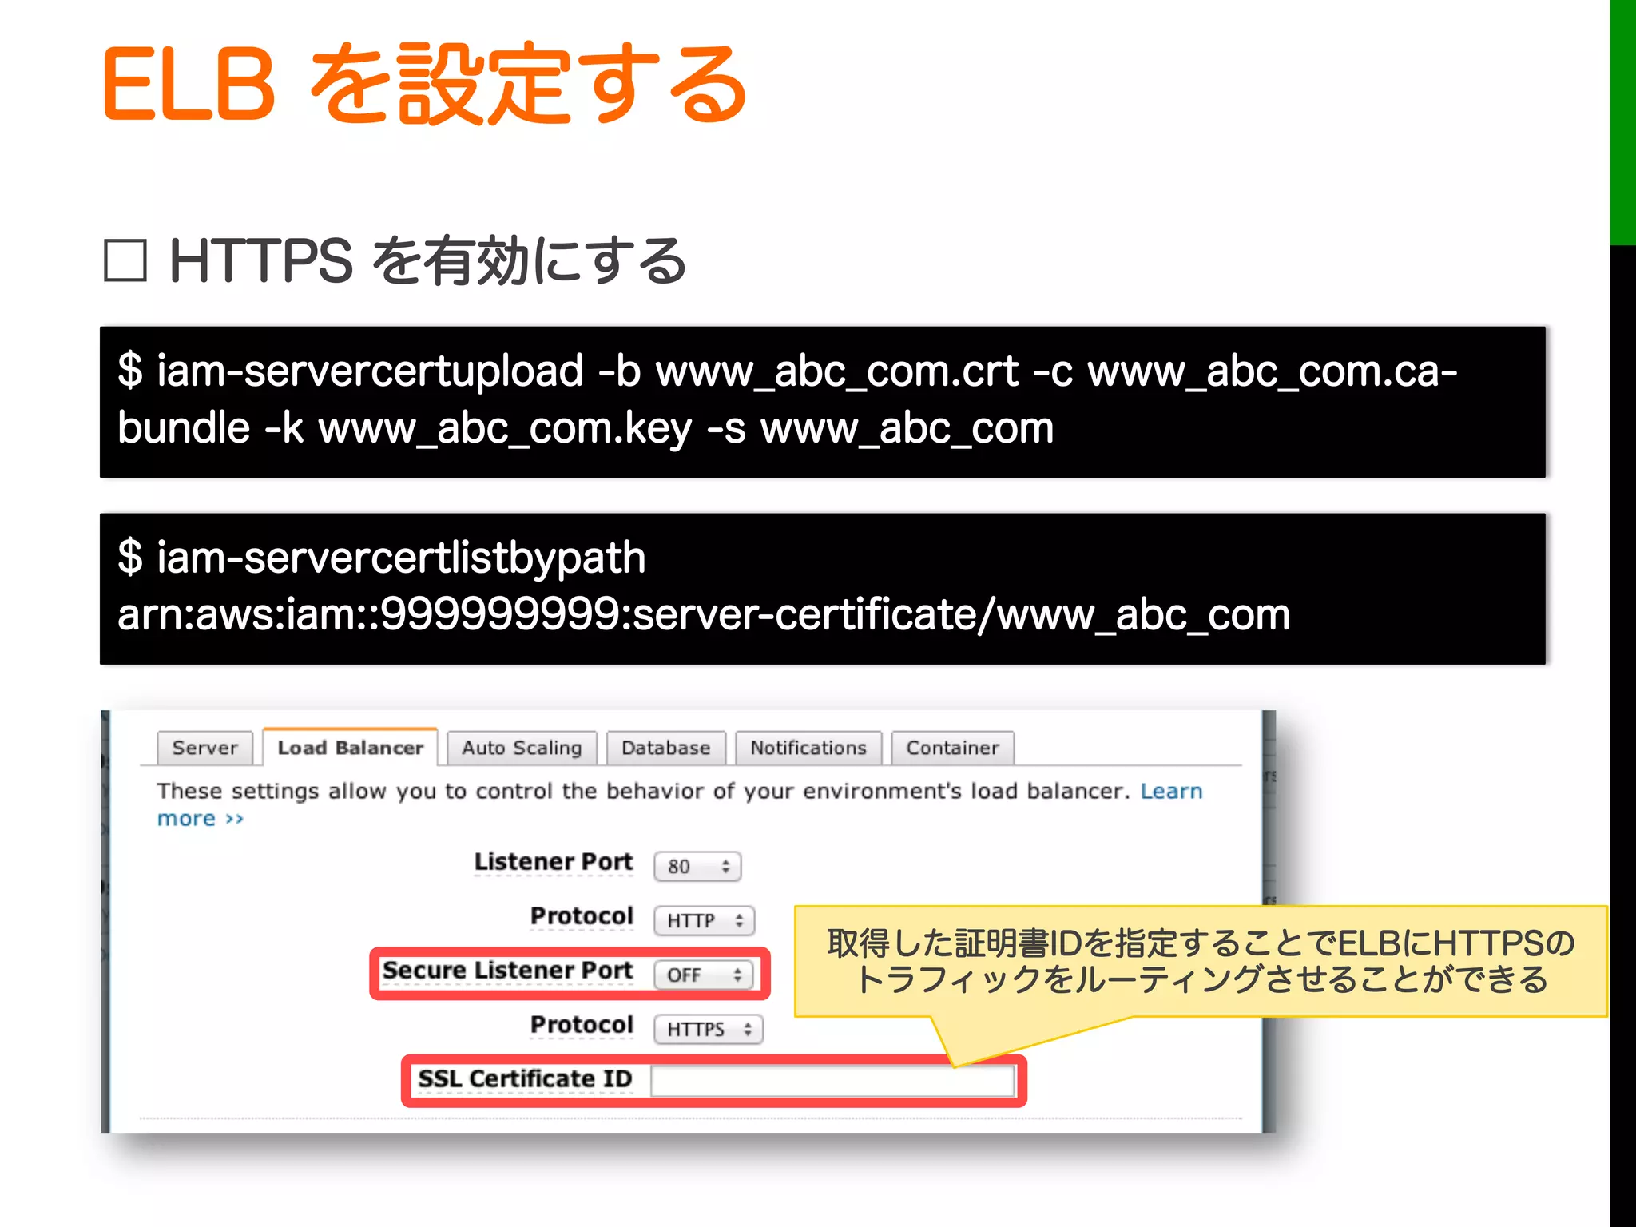Go to the Notifications tab
The width and height of the screenshot is (1636, 1227).
808,748
